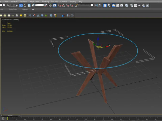Click frame 20 on the timeline ruler
The image size is (162, 121).
click(x=42, y=119)
